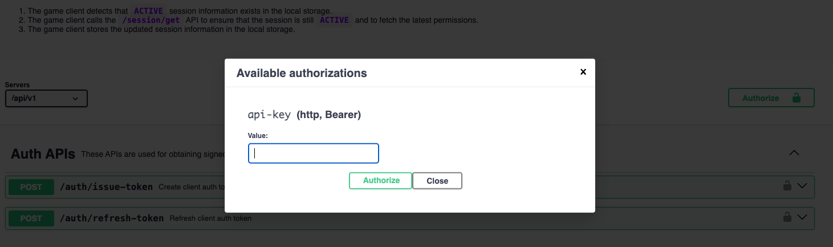The image size is (833, 247).
Task: Click the 'Value:' field label
Action: [x=258, y=136]
